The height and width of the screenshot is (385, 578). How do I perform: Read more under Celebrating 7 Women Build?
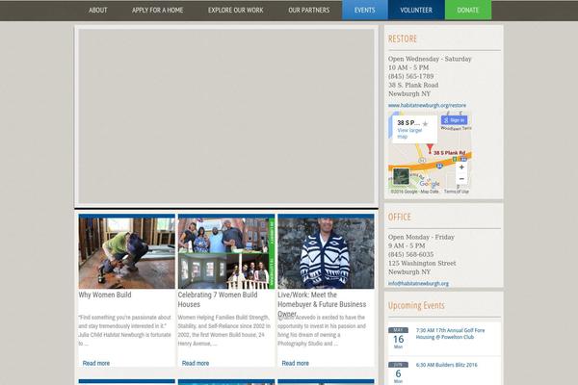196,363
